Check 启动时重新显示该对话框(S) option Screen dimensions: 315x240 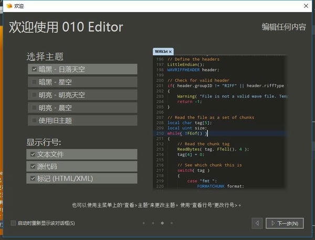tap(43, 223)
